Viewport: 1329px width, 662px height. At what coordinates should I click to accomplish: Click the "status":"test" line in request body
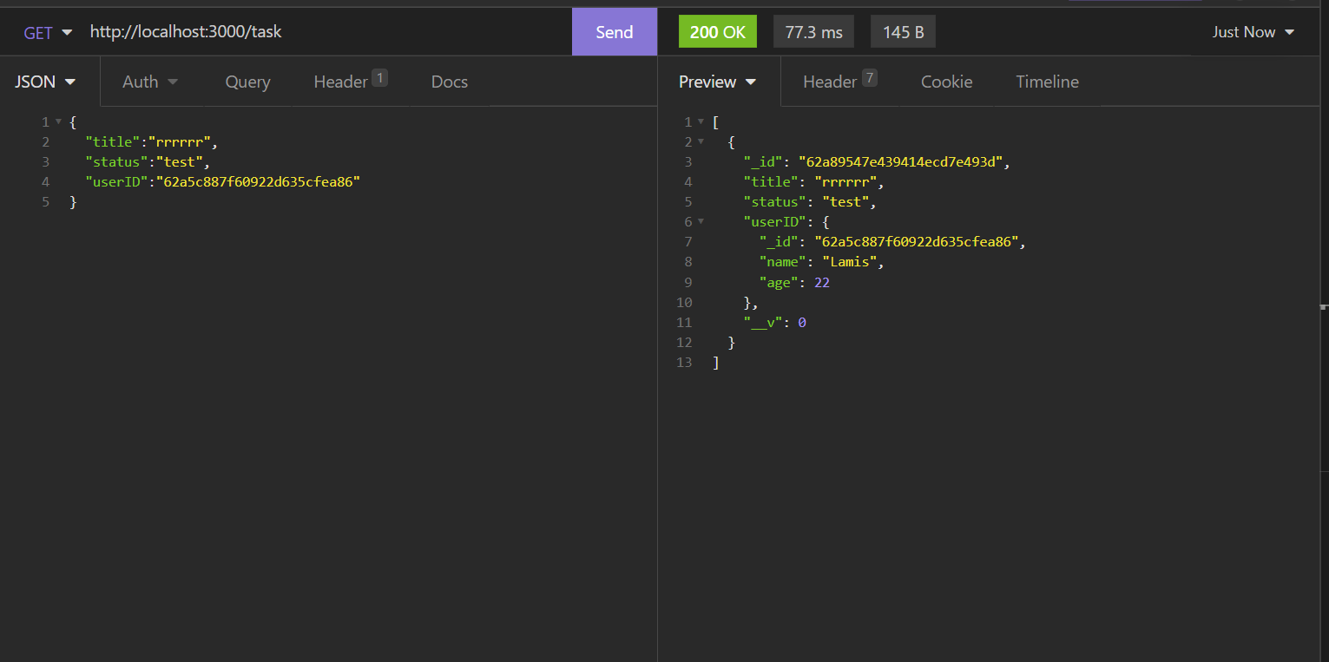(x=148, y=162)
